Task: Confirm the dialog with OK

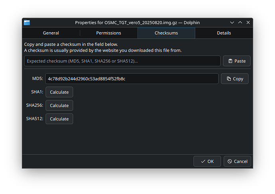Action: pos(207,161)
